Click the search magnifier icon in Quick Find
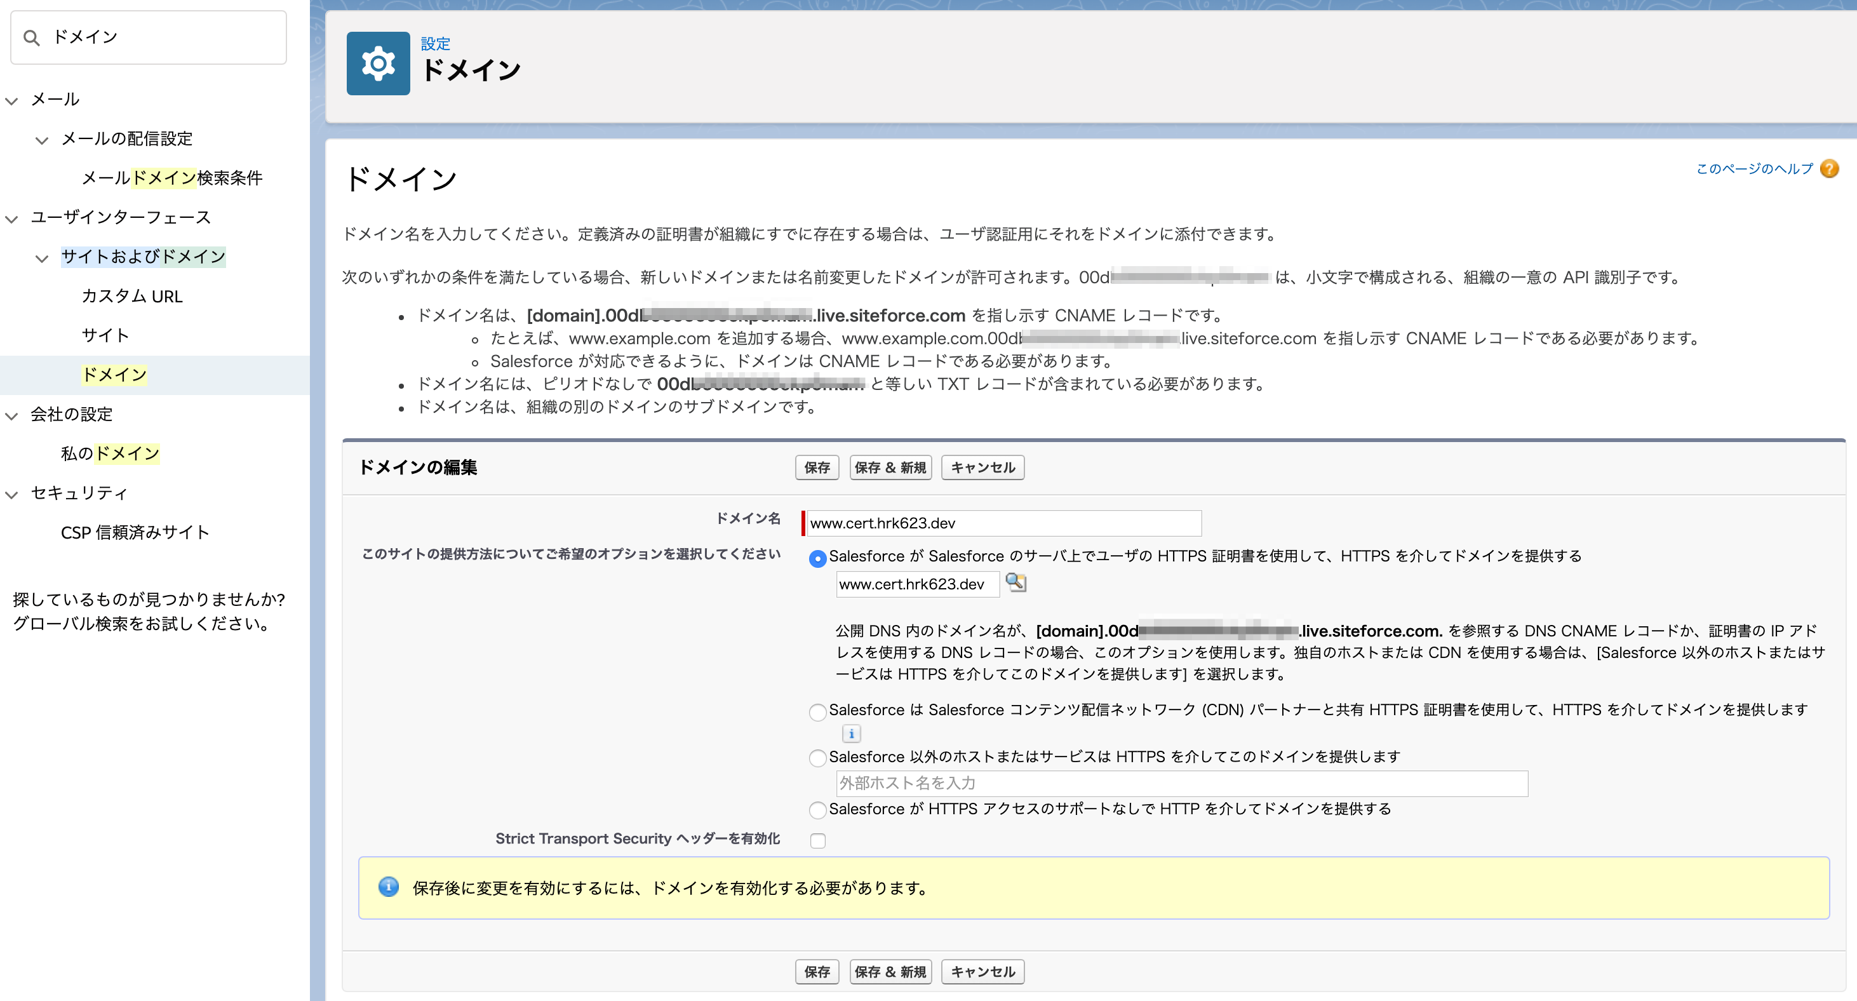Screen dimensions: 1857x1001 tap(31, 37)
